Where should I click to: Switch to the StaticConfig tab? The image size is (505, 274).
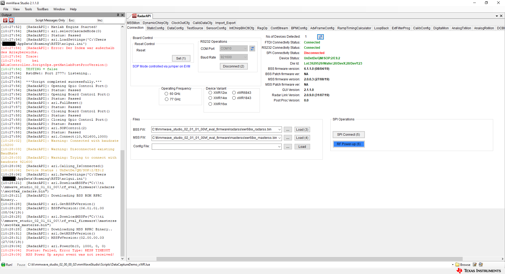(x=155, y=28)
